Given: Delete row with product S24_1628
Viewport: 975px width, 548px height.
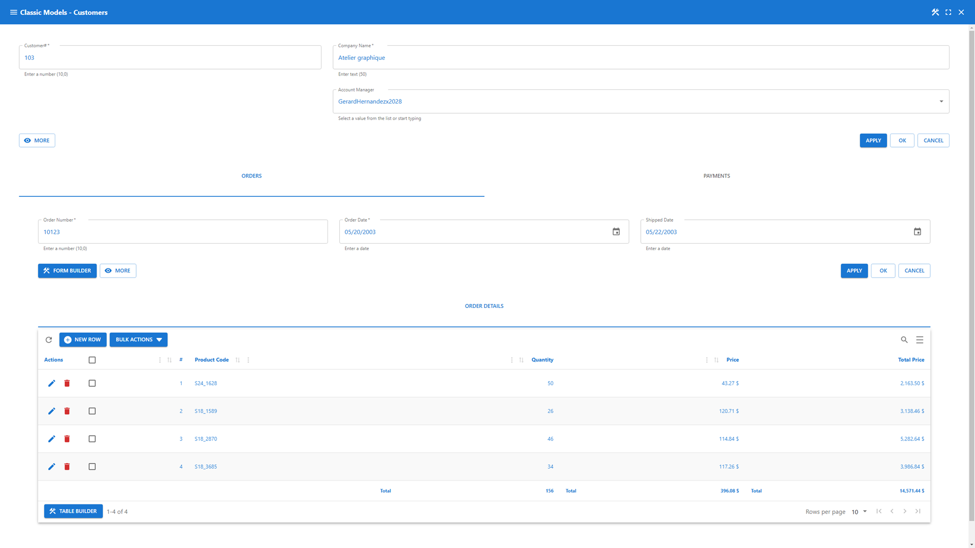Looking at the screenshot, I should (x=67, y=383).
